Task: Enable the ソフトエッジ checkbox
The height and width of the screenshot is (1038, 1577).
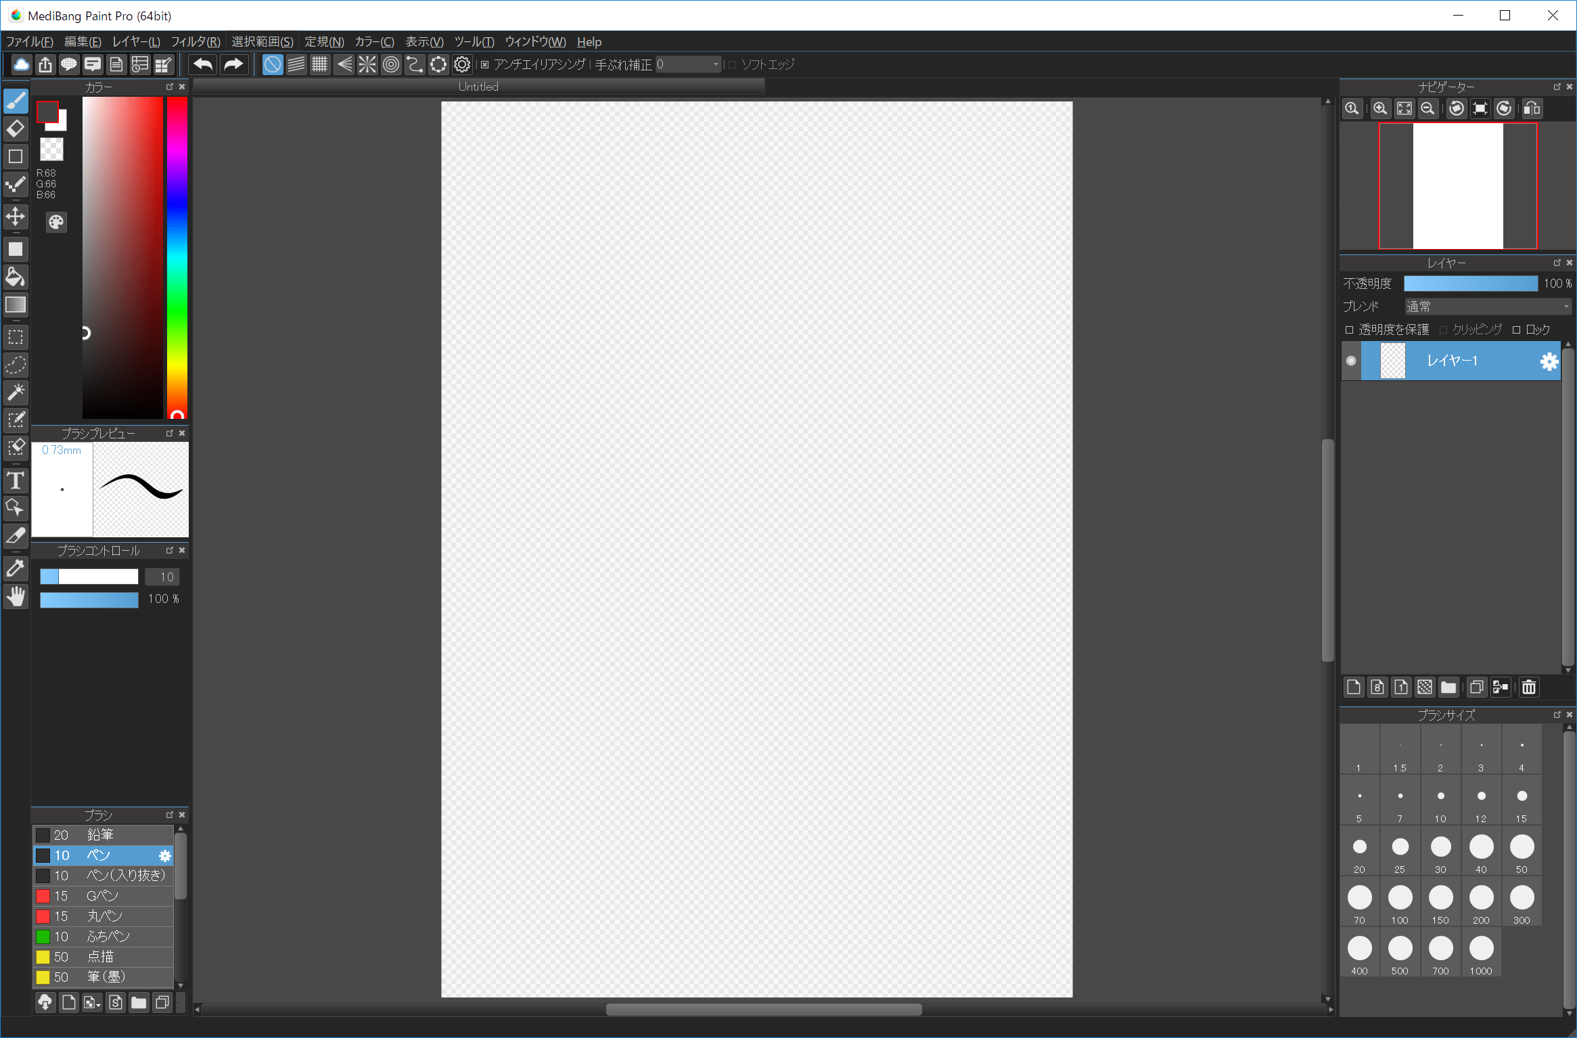Action: [x=733, y=64]
